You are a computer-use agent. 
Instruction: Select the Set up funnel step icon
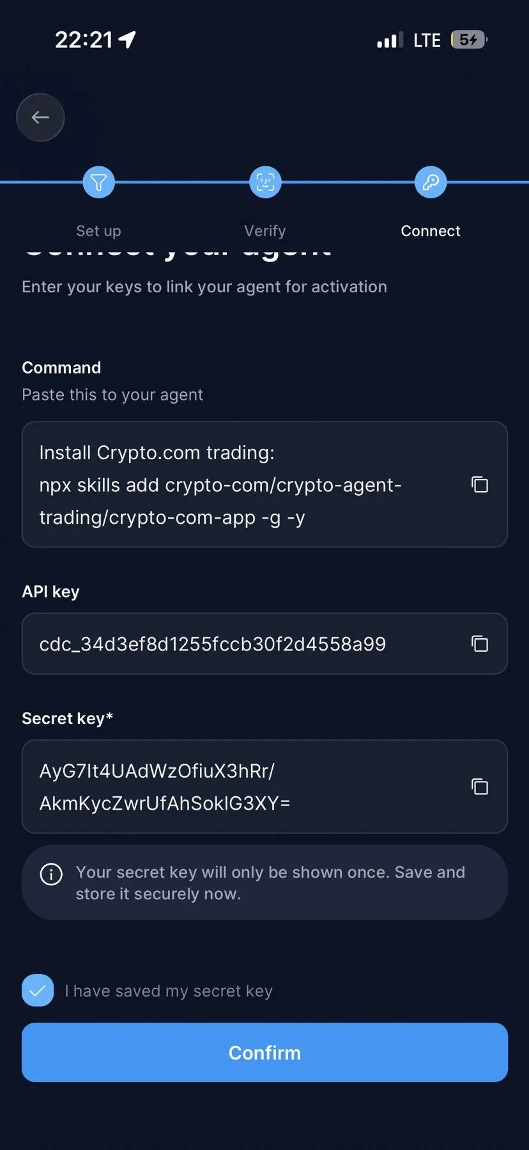pos(99,182)
